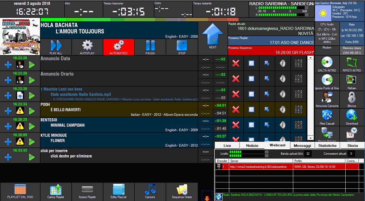The height and width of the screenshot is (201, 365).
Task: Open PLAYLIST DAL VIVO
Action: (x=20, y=192)
